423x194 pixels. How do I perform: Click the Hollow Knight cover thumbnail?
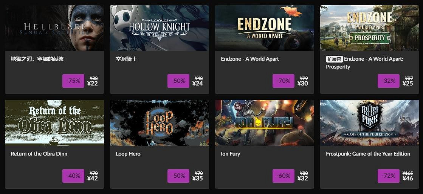(159, 28)
